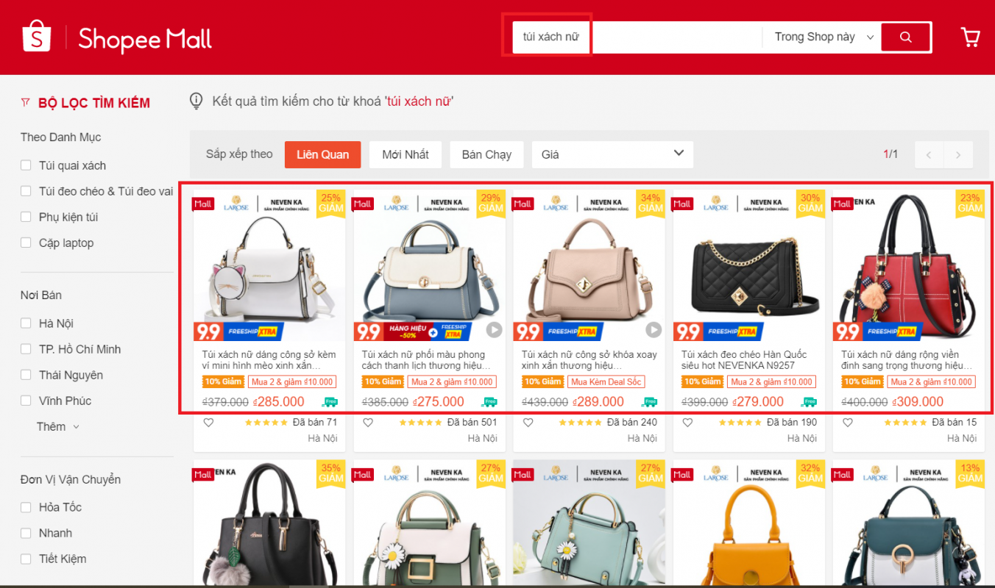Sort by Bán Chạy tab
Image resolution: width=995 pixels, height=588 pixels.
[486, 154]
